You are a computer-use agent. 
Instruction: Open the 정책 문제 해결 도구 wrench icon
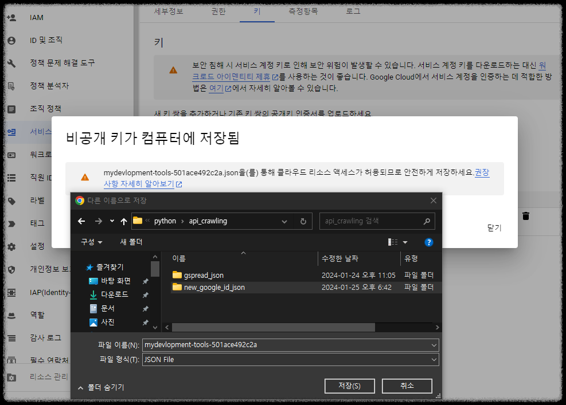click(11, 64)
